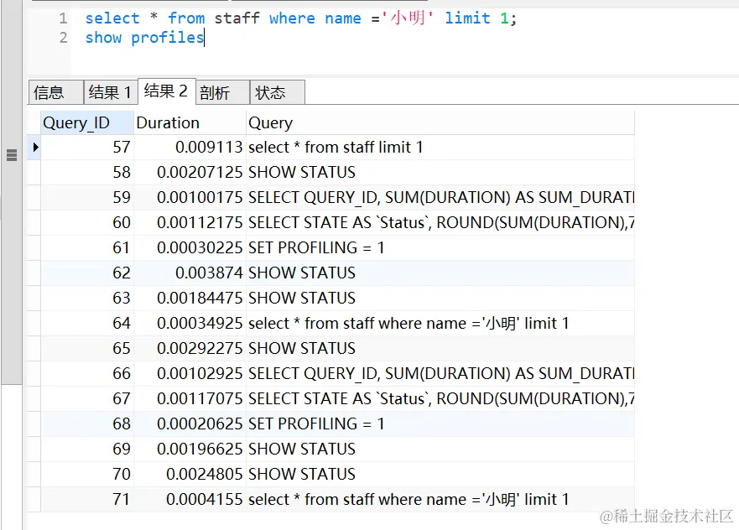Click SELECT QUERY_ID query in row 66

pos(441,373)
